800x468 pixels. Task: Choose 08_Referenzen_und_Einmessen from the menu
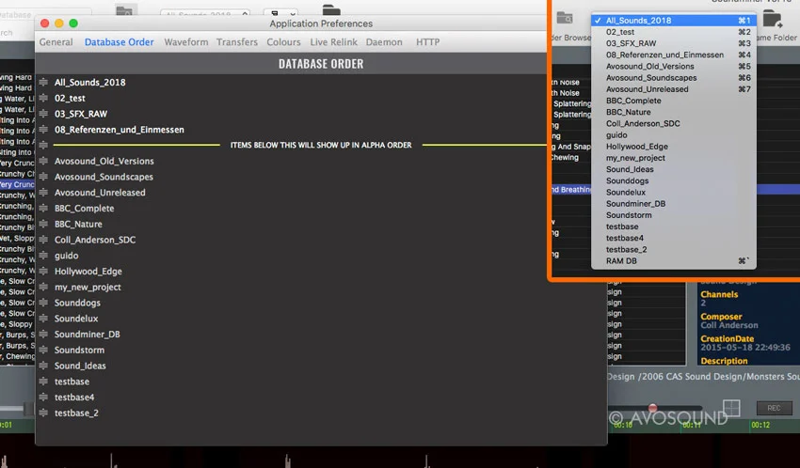point(674,55)
